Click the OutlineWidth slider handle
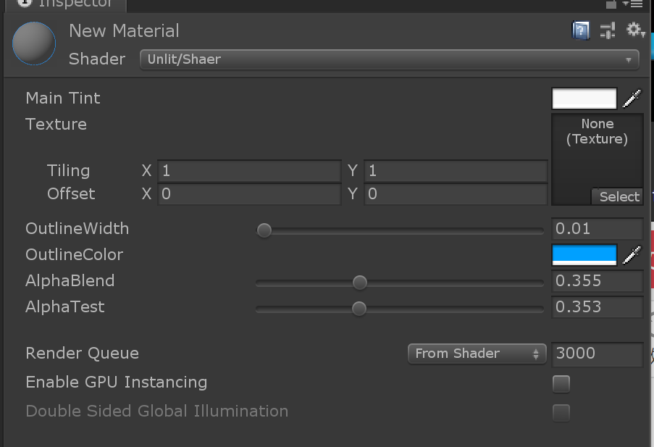This screenshot has width=654, height=447. coord(264,230)
